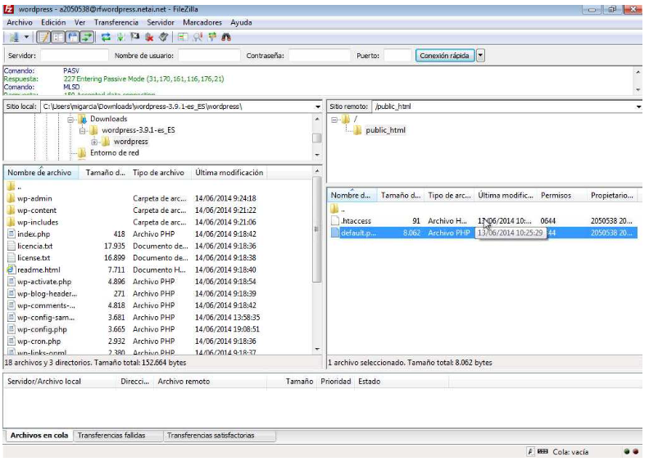Search remote files with binoculars icon
The image size is (649, 466).
[x=226, y=37]
